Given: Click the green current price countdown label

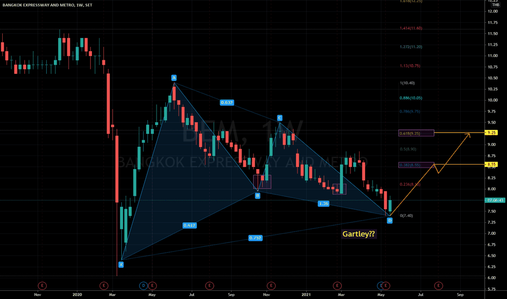Looking at the screenshot, I should point(496,200).
